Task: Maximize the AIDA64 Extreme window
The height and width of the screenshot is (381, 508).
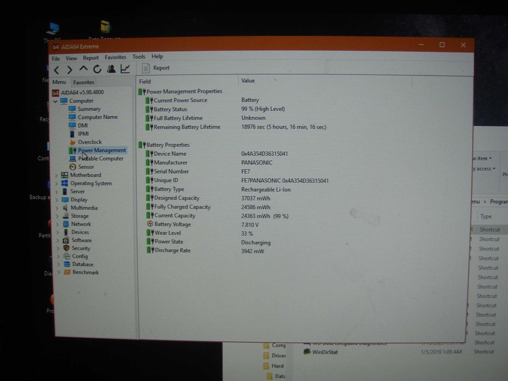Action: point(442,45)
